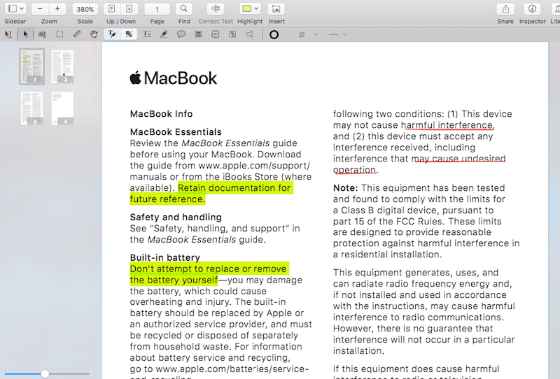Open the fill color dropdown arrow
560x379 pixels.
point(316,35)
